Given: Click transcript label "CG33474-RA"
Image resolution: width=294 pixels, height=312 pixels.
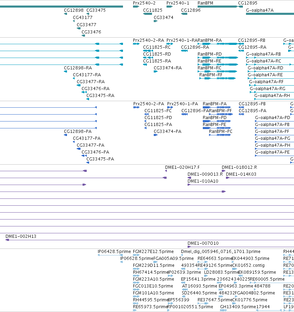Looking at the screenshot, I should click(168, 68).
